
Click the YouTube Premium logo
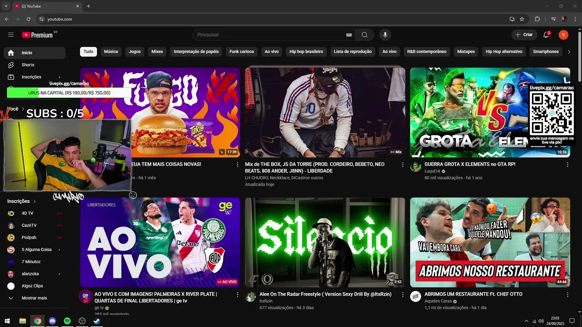click(38, 35)
